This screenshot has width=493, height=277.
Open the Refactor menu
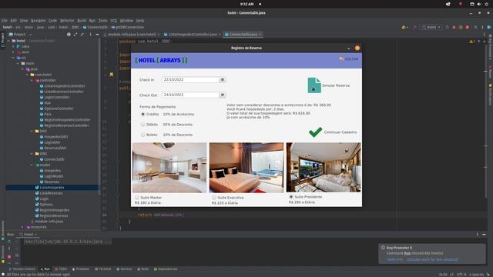tap(67, 21)
